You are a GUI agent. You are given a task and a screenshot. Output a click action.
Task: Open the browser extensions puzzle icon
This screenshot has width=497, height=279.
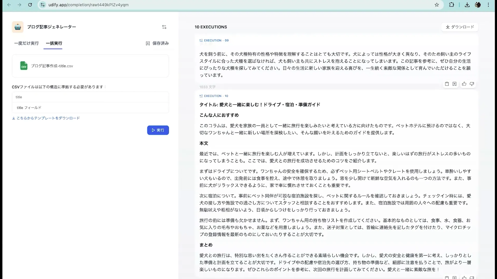pyautogui.click(x=452, y=5)
